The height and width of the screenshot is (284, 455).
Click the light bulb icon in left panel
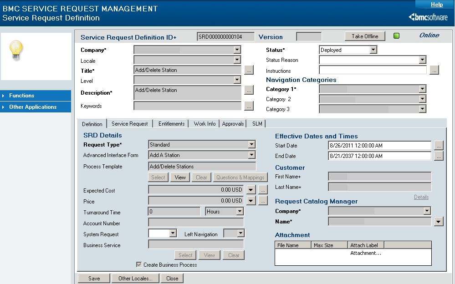click(x=16, y=50)
